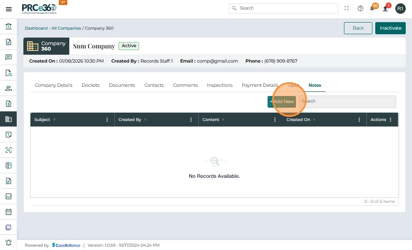Click the Snm Company name heading

coord(94,46)
